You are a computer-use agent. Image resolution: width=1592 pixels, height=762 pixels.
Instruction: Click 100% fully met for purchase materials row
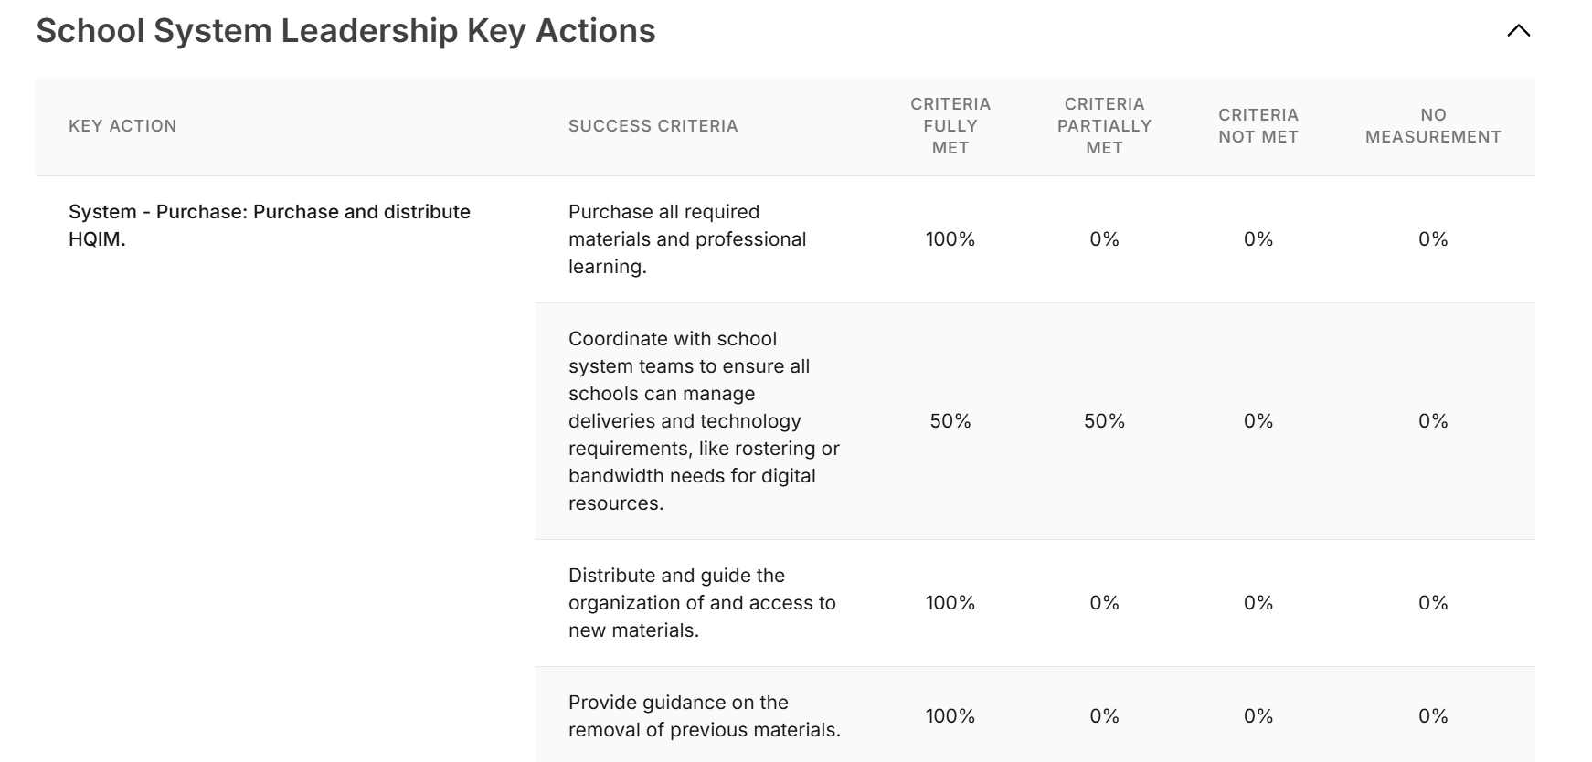(x=950, y=239)
